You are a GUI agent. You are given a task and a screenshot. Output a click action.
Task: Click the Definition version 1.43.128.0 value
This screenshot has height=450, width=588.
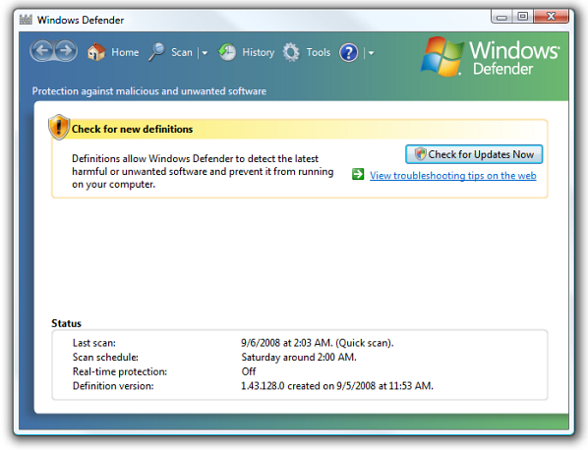coord(336,386)
